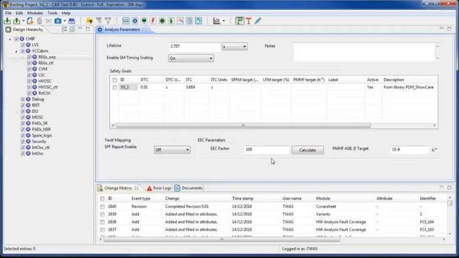Click the bar chart icon in toolbar

(x=217, y=21)
